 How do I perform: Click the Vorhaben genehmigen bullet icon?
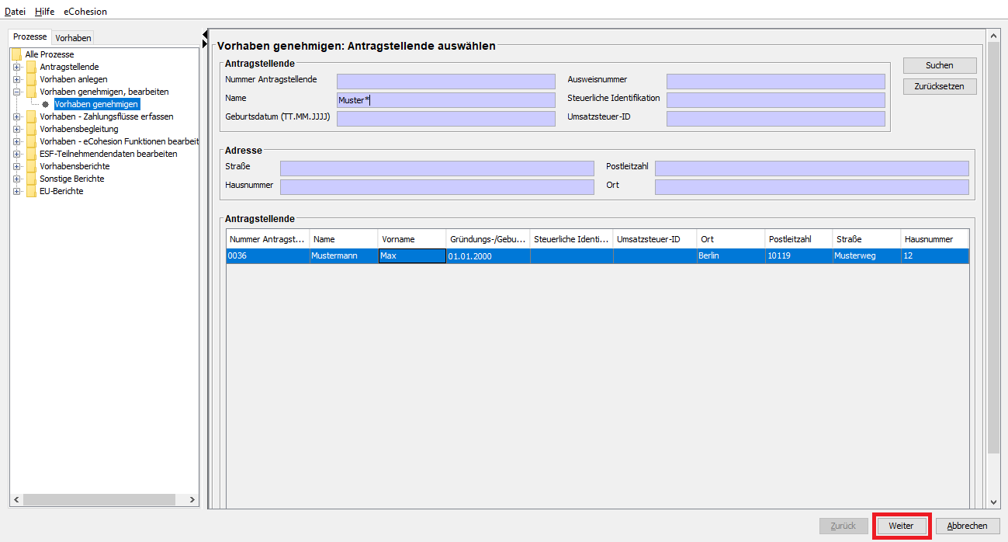[x=46, y=104]
